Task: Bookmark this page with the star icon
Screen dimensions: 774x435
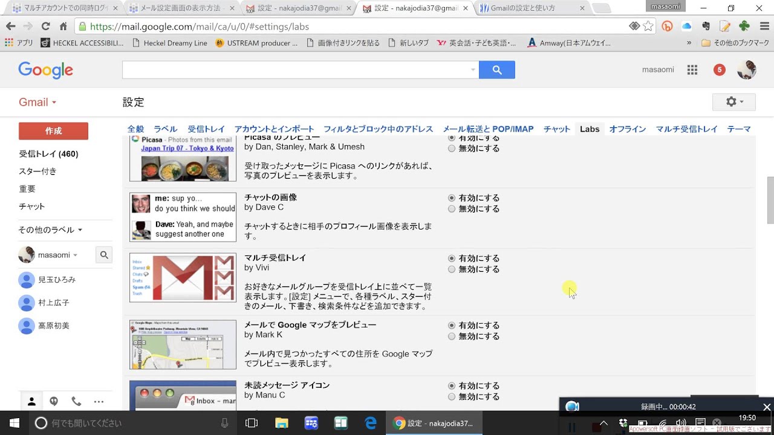Action: click(648, 27)
